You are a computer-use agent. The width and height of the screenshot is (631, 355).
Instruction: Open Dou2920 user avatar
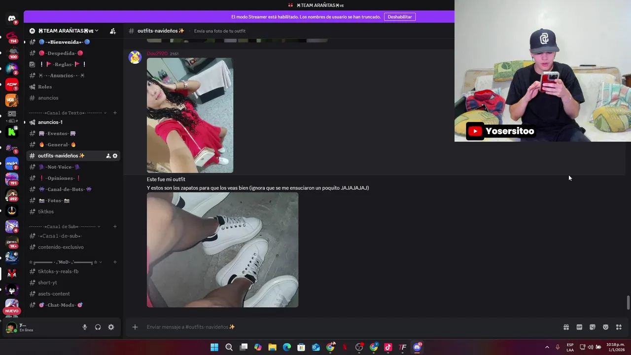[x=135, y=58]
